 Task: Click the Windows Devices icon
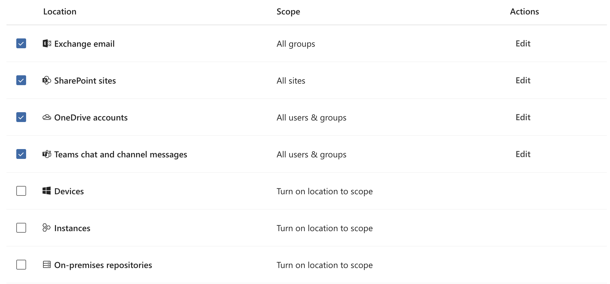[x=47, y=191]
